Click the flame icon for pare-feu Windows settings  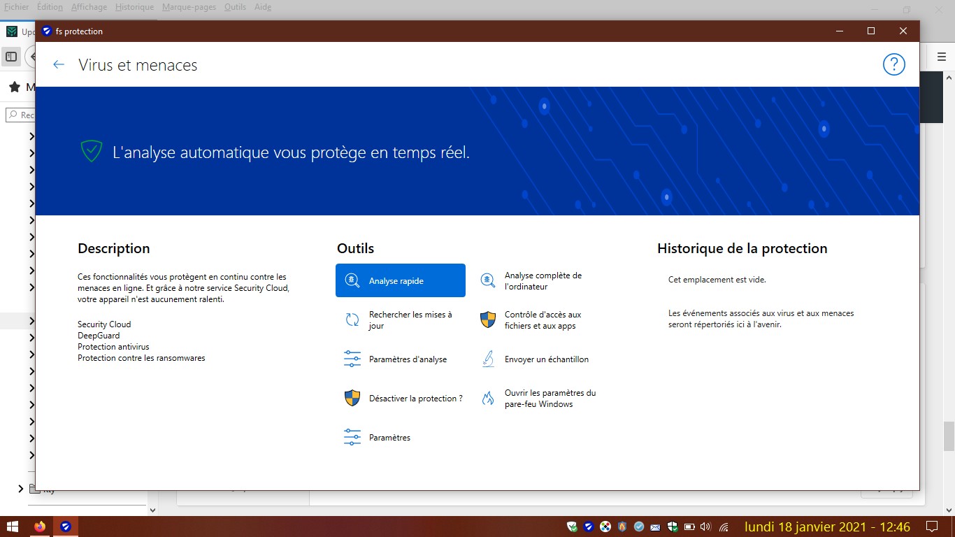pyautogui.click(x=487, y=399)
